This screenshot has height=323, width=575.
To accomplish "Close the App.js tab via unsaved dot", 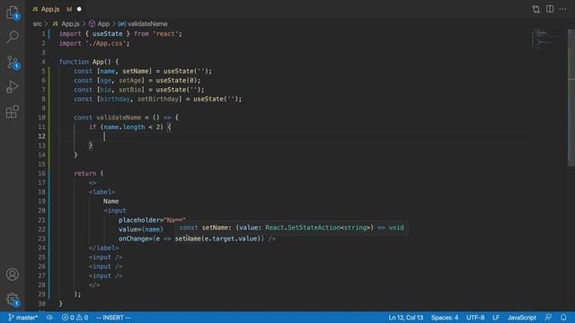I will 79,9.
